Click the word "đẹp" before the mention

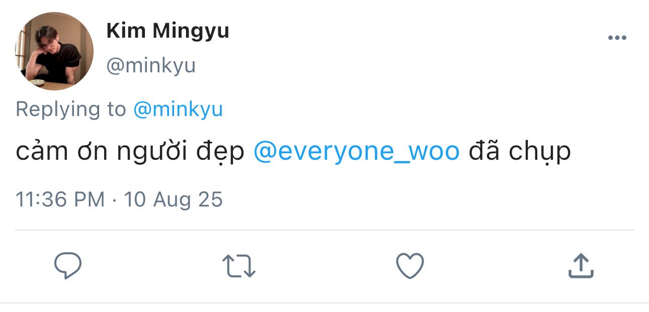pos(221,152)
